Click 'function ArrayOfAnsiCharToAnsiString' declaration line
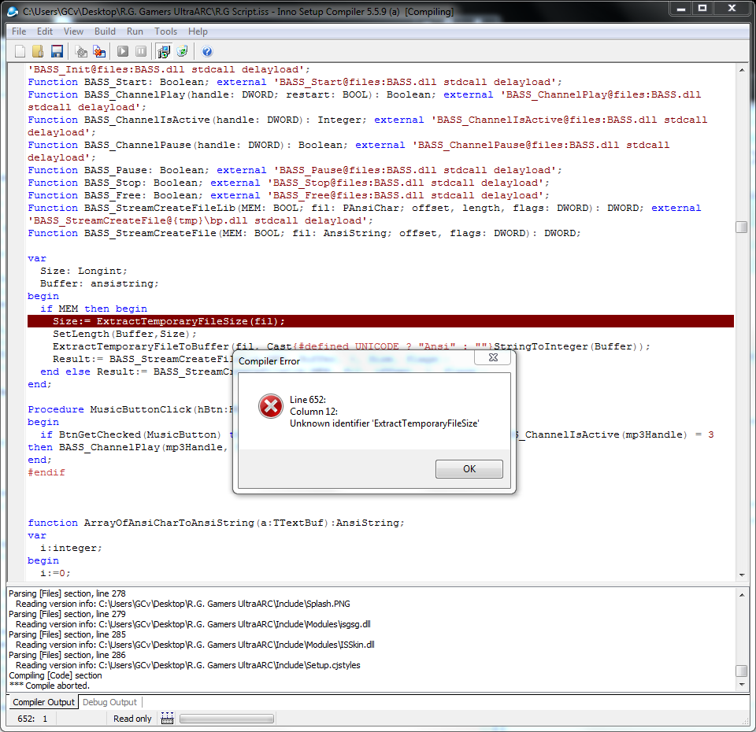This screenshot has height=732, width=756. (216, 523)
